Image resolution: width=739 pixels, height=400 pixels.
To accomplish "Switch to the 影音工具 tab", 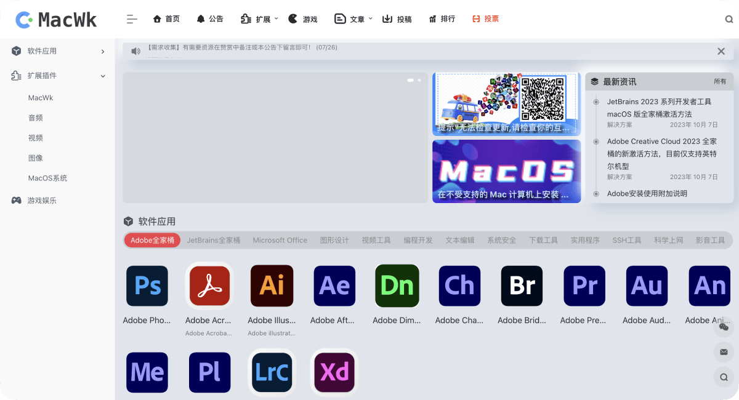I will tap(711, 240).
